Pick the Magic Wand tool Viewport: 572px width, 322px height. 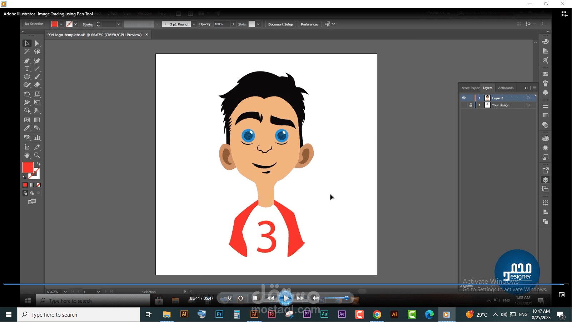[27, 52]
